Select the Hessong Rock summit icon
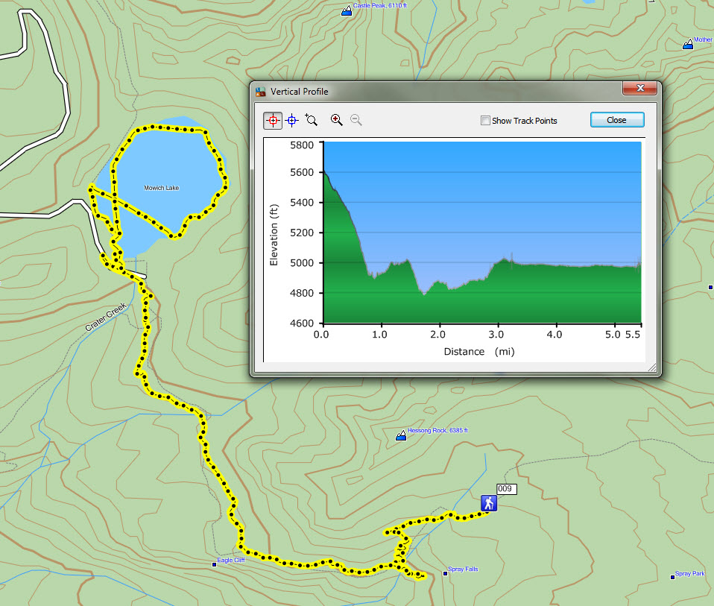Image resolution: width=714 pixels, height=606 pixels. [401, 435]
